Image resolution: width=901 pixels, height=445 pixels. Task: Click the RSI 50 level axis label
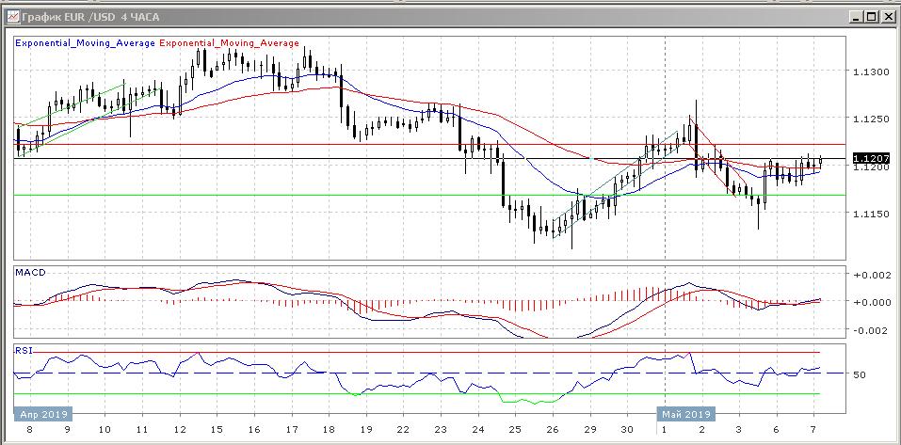[x=859, y=374]
